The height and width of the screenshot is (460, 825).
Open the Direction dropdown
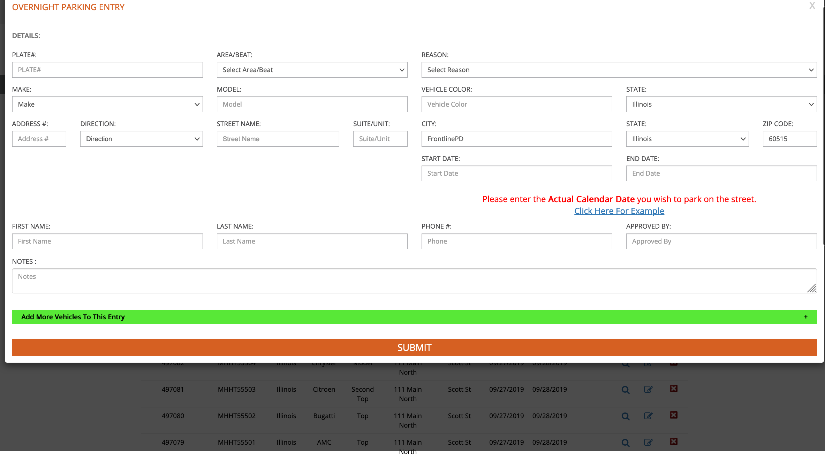click(141, 139)
